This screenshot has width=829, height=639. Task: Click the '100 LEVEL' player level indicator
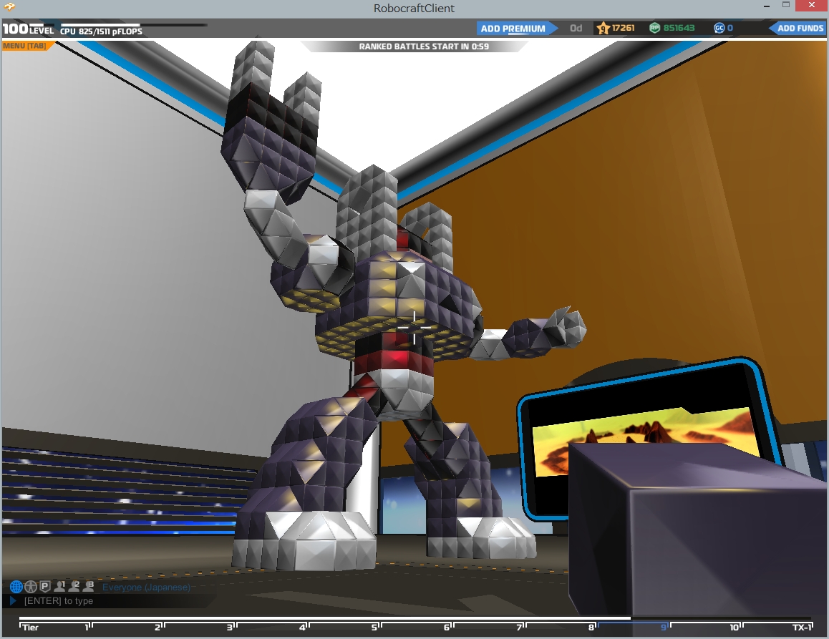click(29, 29)
